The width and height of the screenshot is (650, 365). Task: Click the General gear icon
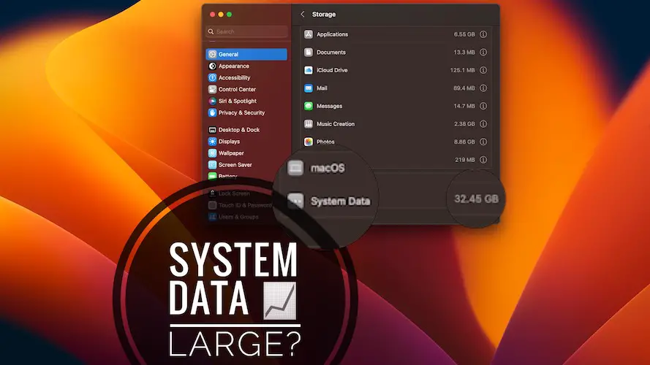(212, 54)
